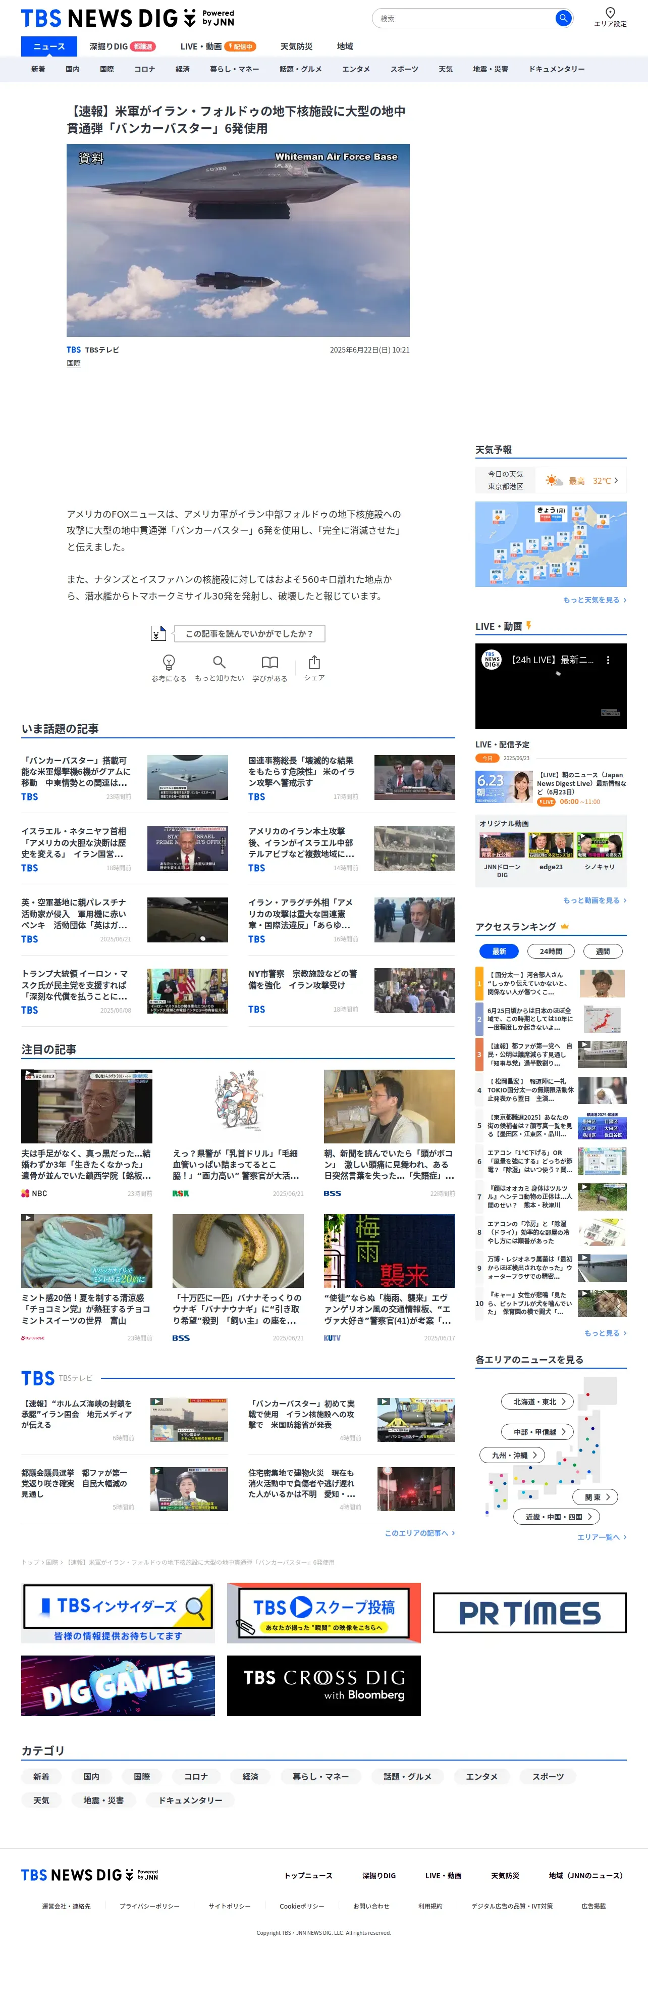648x2003 pixels.
Task: Open the TBSスクープ投稿 banner
Action: coord(324,1613)
